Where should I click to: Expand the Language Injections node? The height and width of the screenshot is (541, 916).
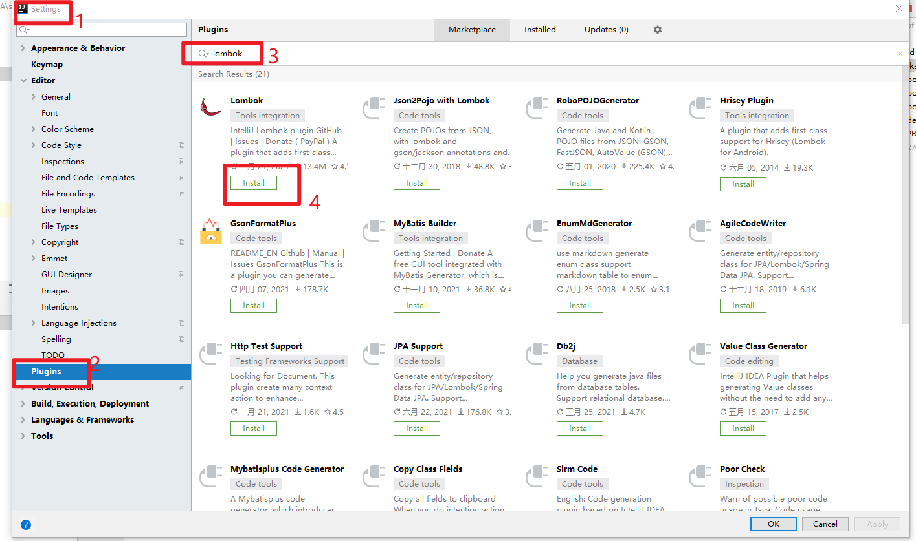(x=34, y=323)
